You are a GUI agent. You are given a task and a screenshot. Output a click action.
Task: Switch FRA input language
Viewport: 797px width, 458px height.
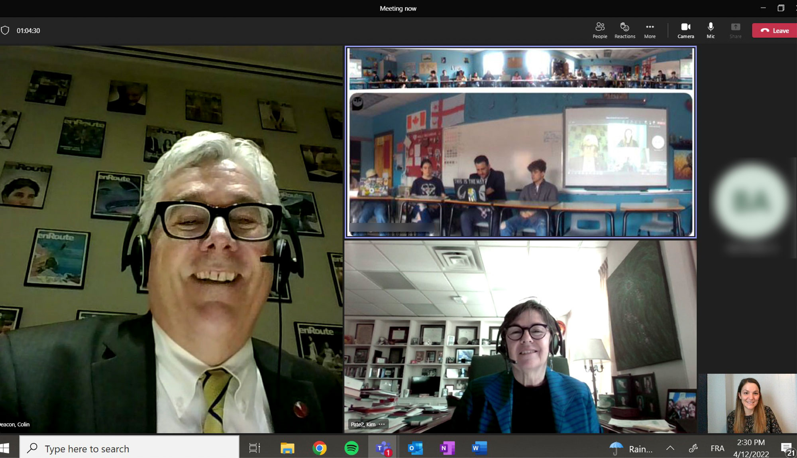pyautogui.click(x=717, y=448)
